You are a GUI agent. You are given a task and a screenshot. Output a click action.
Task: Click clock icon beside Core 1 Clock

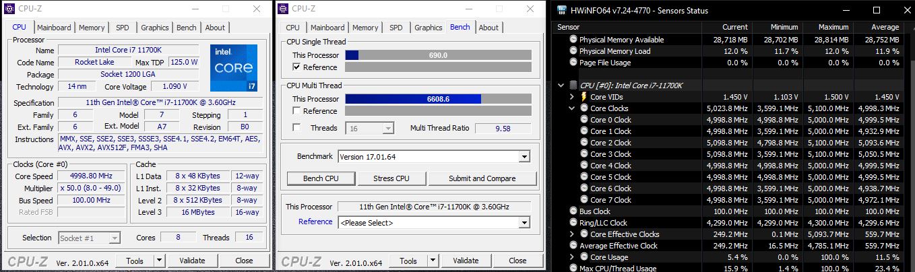coord(583,131)
